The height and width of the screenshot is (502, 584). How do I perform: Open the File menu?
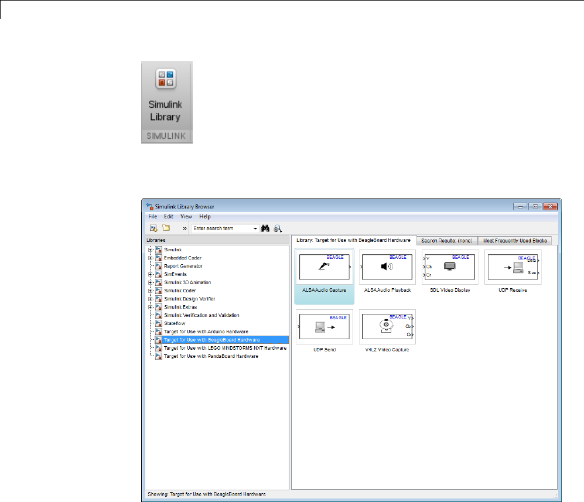pyautogui.click(x=153, y=216)
